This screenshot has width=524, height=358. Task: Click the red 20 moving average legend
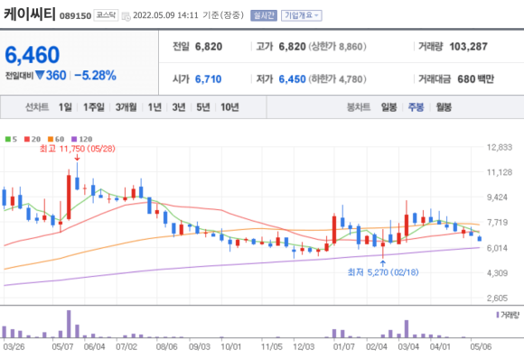(33, 139)
